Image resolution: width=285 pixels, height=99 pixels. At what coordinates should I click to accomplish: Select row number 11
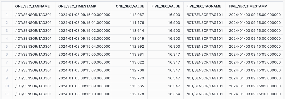pos(7,94)
